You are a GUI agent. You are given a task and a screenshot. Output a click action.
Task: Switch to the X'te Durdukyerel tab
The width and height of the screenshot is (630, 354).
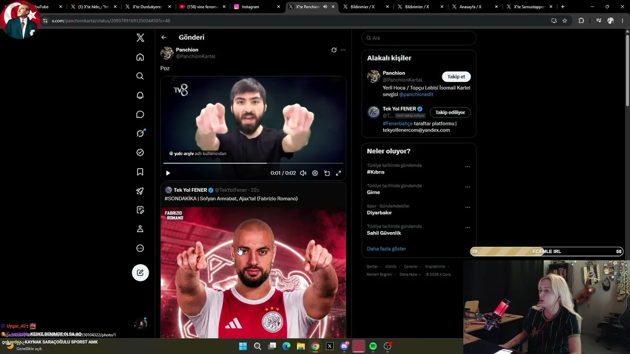(x=149, y=7)
